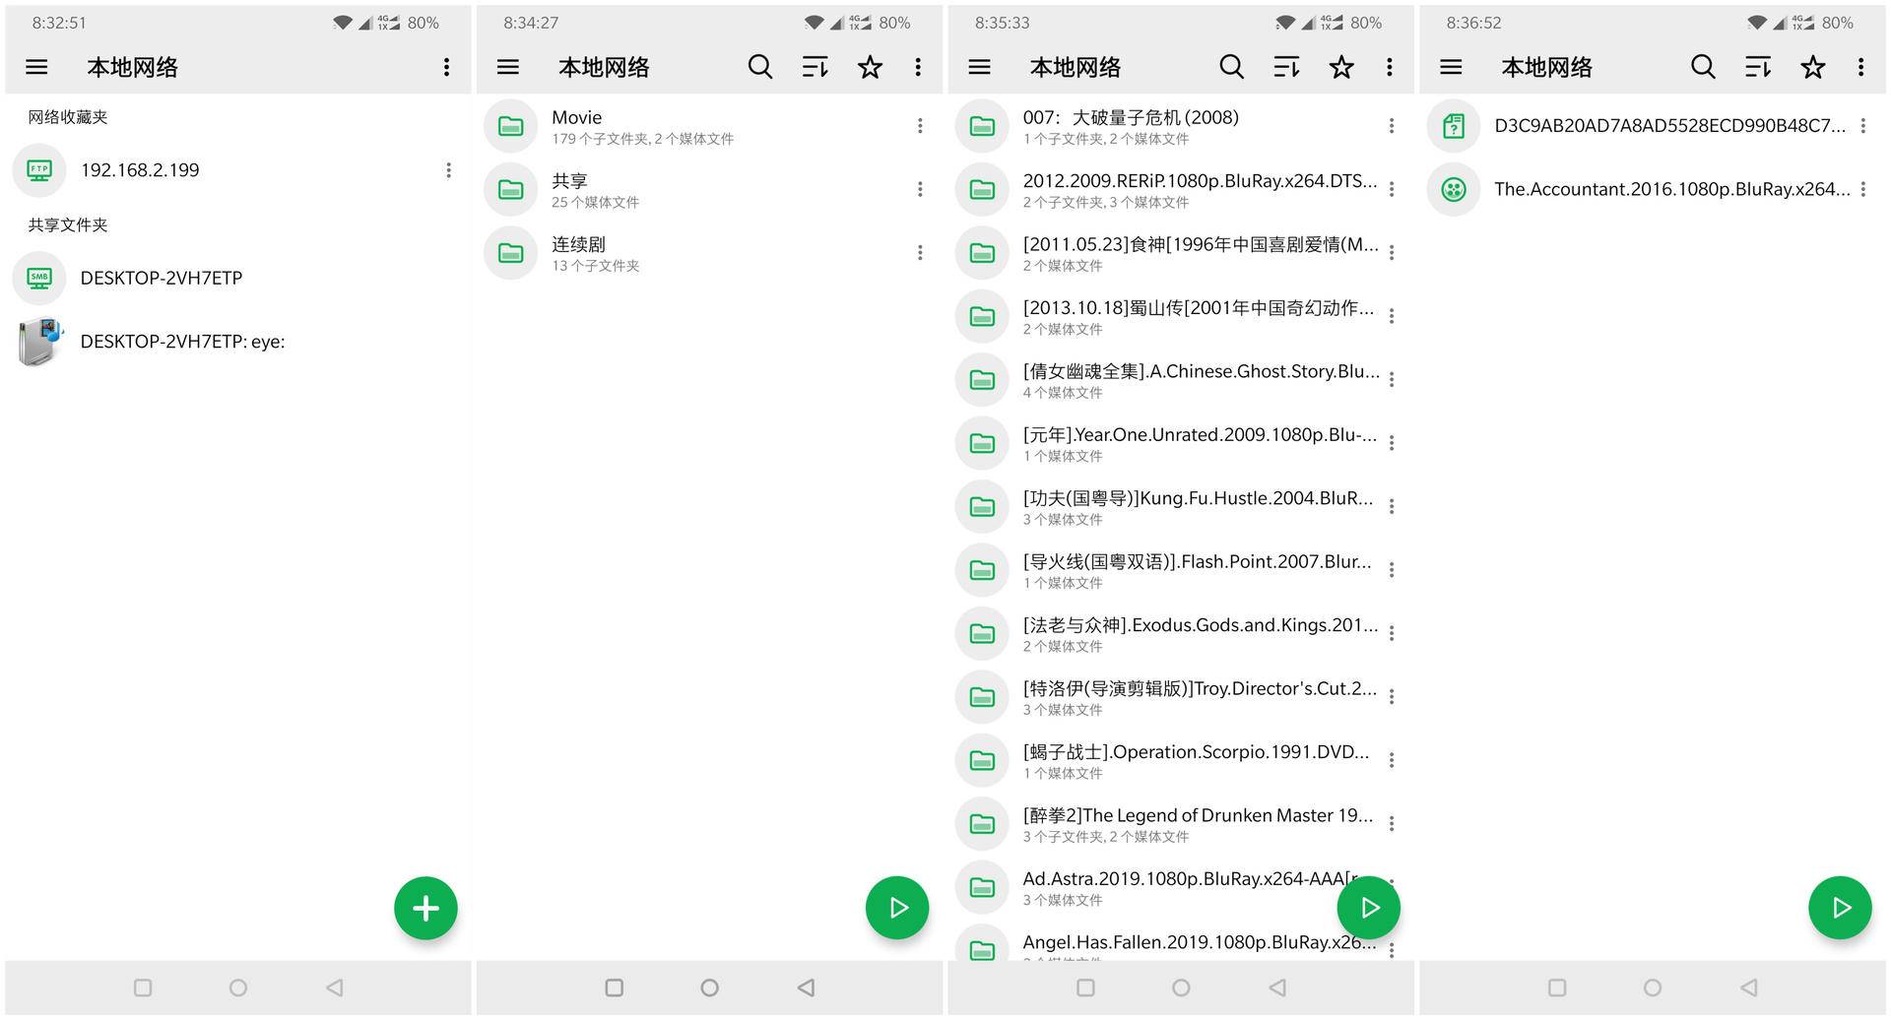Open options for 007 大破量子危机 folder
The width and height of the screenshot is (1891, 1020).
[1390, 126]
